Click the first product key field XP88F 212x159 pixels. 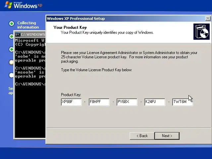coord(71,102)
